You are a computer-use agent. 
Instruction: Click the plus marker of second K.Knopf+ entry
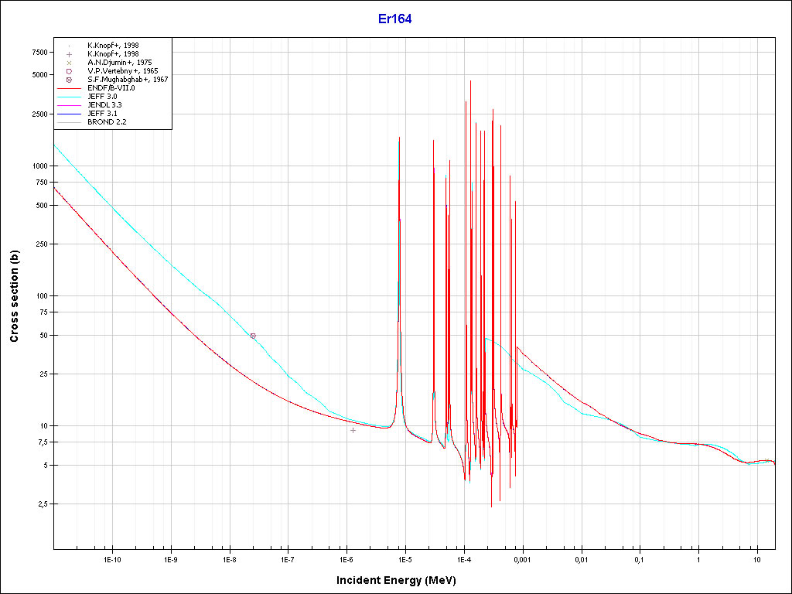click(70, 54)
